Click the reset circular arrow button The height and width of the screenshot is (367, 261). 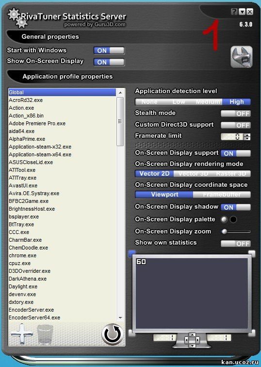[x=112, y=334]
